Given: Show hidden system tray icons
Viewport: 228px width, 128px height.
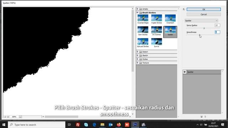Looking at the screenshot, I should [197, 125].
